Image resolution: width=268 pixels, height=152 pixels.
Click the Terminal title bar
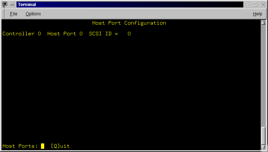[128, 5]
